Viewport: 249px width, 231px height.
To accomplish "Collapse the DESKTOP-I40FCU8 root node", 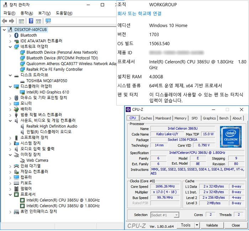I will click(x=4, y=30).
